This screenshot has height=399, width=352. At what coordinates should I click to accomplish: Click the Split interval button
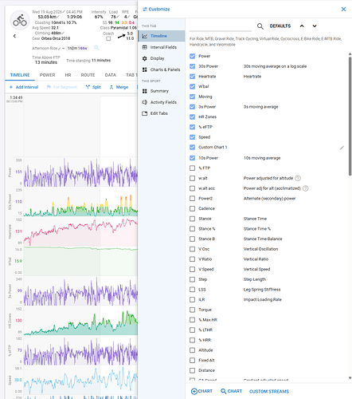point(93,87)
